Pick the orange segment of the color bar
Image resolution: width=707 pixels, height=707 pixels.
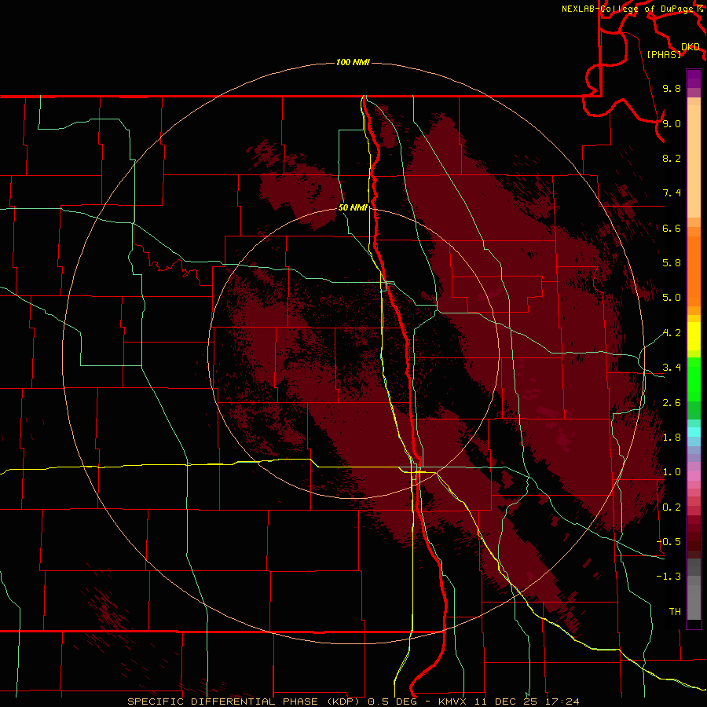[694, 272]
